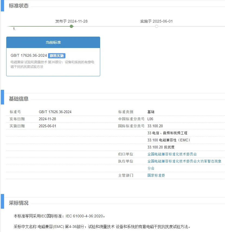Click the hollow implementation-date dot on the timeline
The width and height of the screenshot is (225, 232).
(157, 26)
